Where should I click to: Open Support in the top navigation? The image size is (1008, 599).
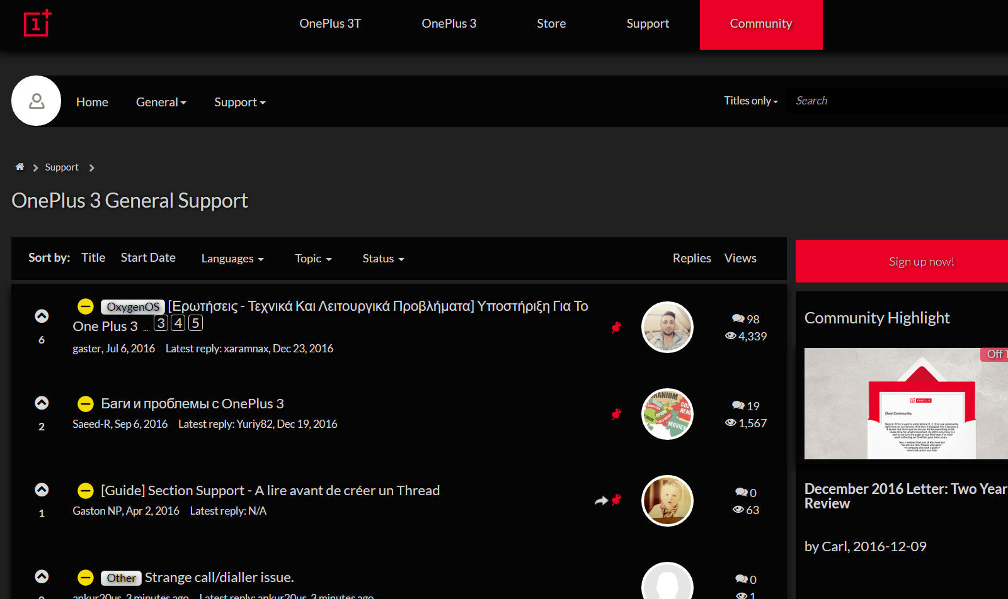648,24
